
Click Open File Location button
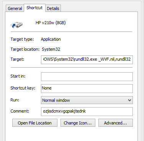pyautogui.click(x=35, y=123)
